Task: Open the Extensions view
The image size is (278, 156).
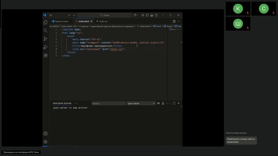Action: (45, 55)
